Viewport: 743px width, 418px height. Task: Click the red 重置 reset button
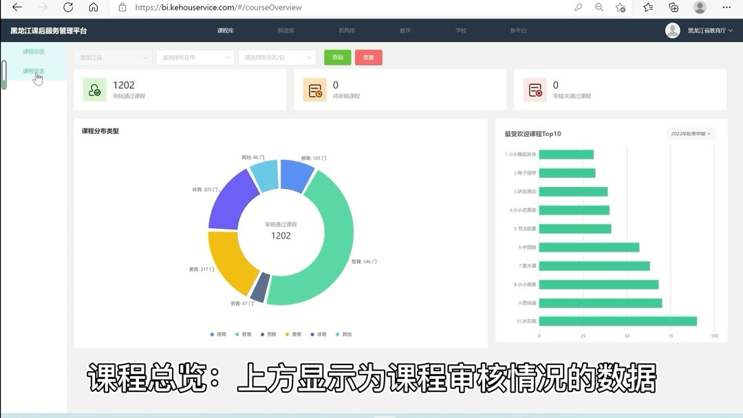click(x=369, y=57)
